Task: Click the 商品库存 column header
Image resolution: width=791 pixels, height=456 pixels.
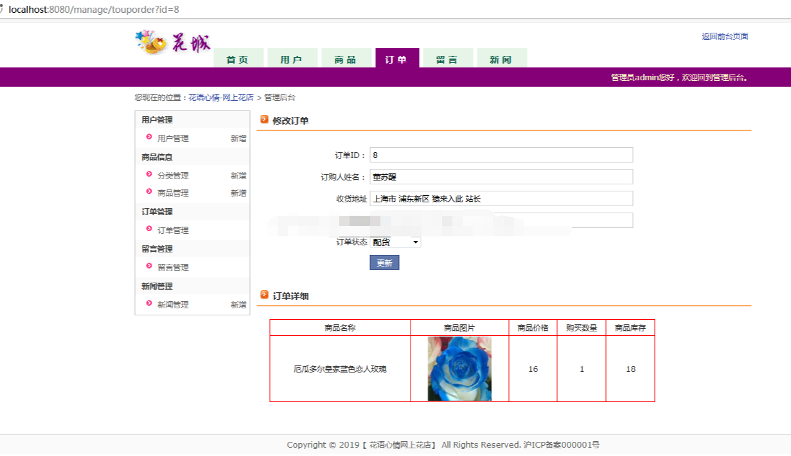Action: [x=630, y=328]
